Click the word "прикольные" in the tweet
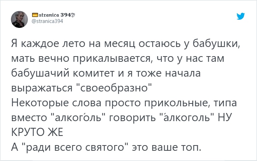This screenshot has width=257, height=161. [x=178, y=103]
